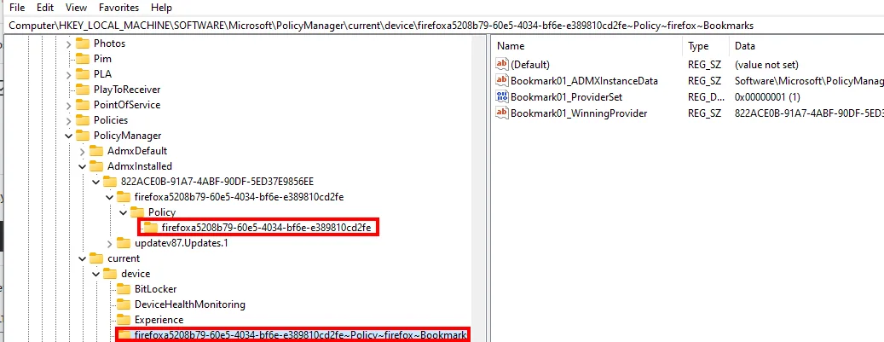The image size is (884, 342).
Task: Collapse the PolicyManager tree node
Action: tap(69, 136)
